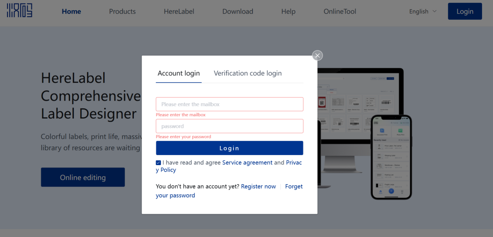The height and width of the screenshot is (237, 493).
Task: Click the Login button in the top bar
Action: 465,11
